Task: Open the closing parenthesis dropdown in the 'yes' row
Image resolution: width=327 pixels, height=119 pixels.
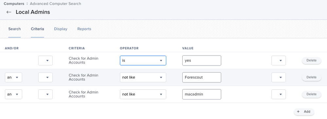Action: [279, 60]
